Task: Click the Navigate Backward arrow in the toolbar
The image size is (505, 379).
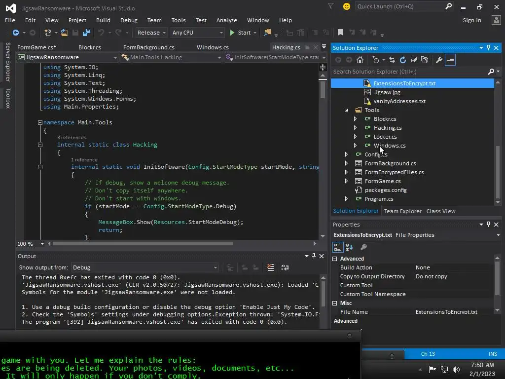Action: click(15, 33)
